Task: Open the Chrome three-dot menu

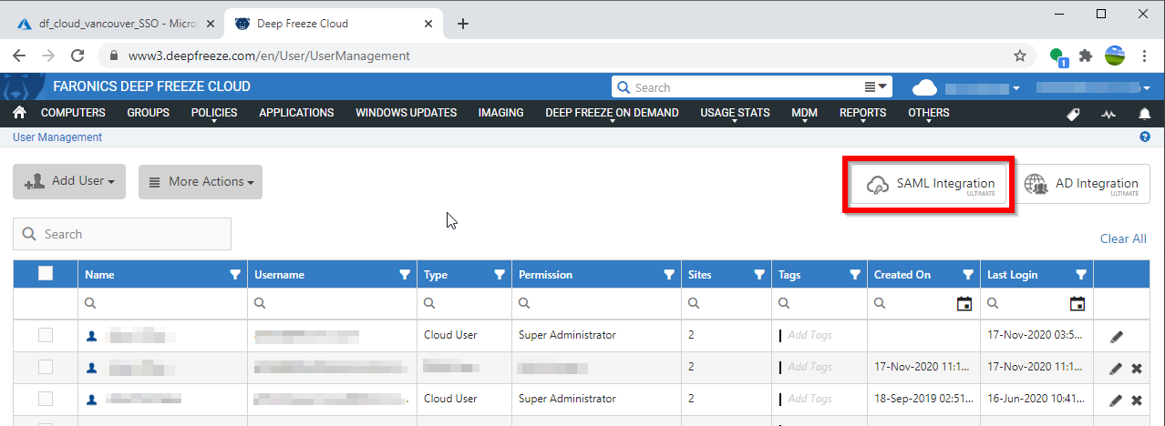Action: [1144, 56]
